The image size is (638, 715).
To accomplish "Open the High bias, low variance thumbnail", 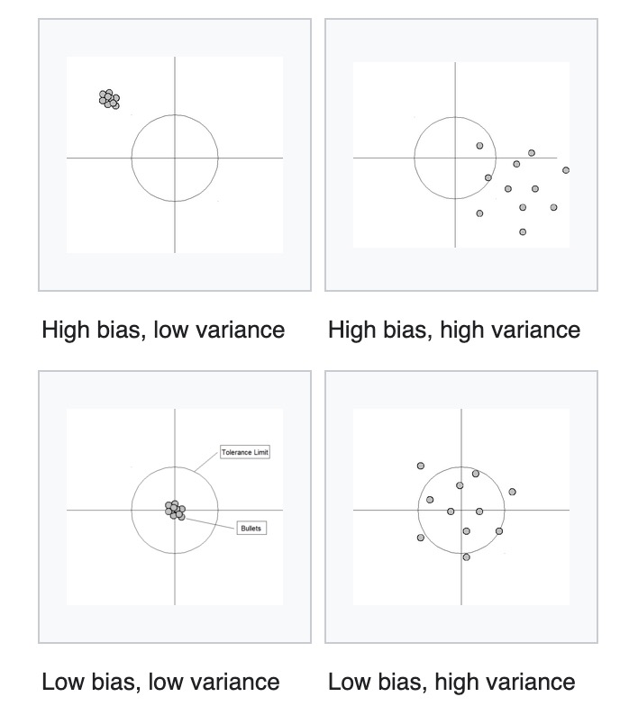I will [175, 155].
